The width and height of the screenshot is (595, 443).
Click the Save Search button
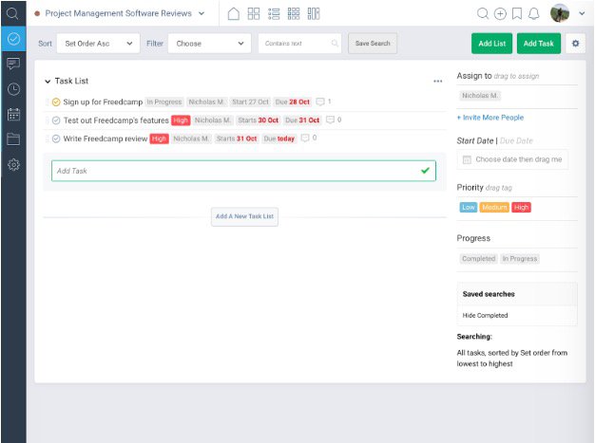[x=373, y=44]
